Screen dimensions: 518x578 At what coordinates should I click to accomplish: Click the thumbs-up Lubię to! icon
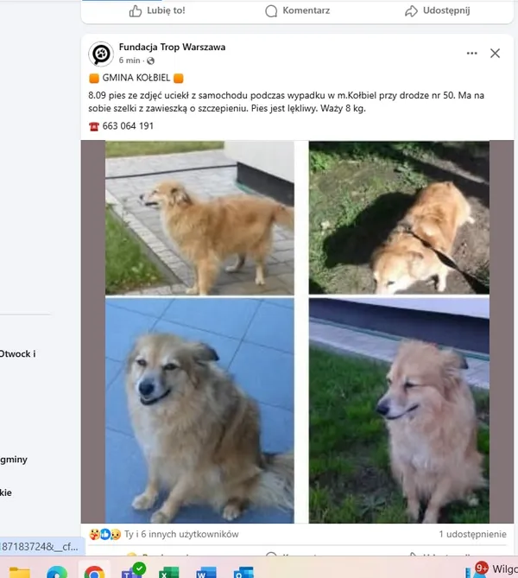136,11
